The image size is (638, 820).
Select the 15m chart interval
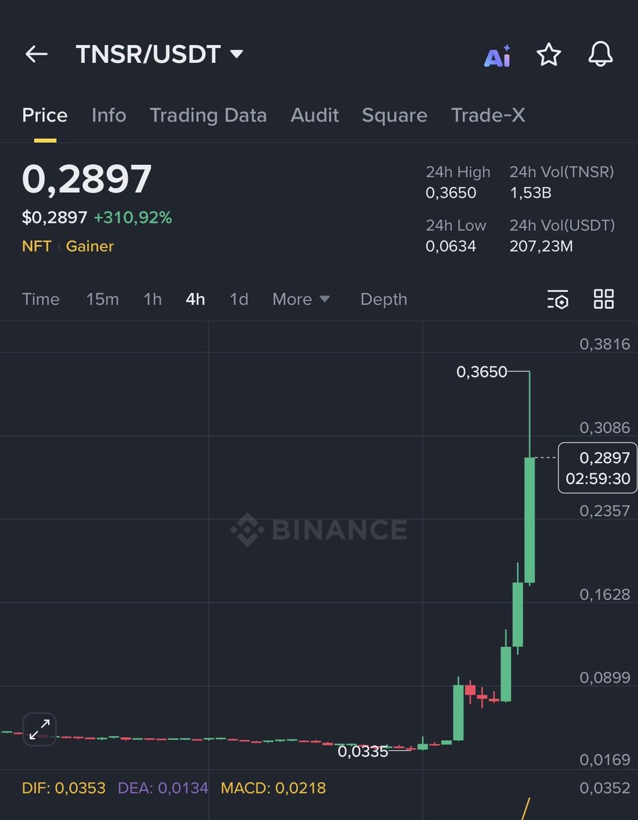click(x=103, y=299)
